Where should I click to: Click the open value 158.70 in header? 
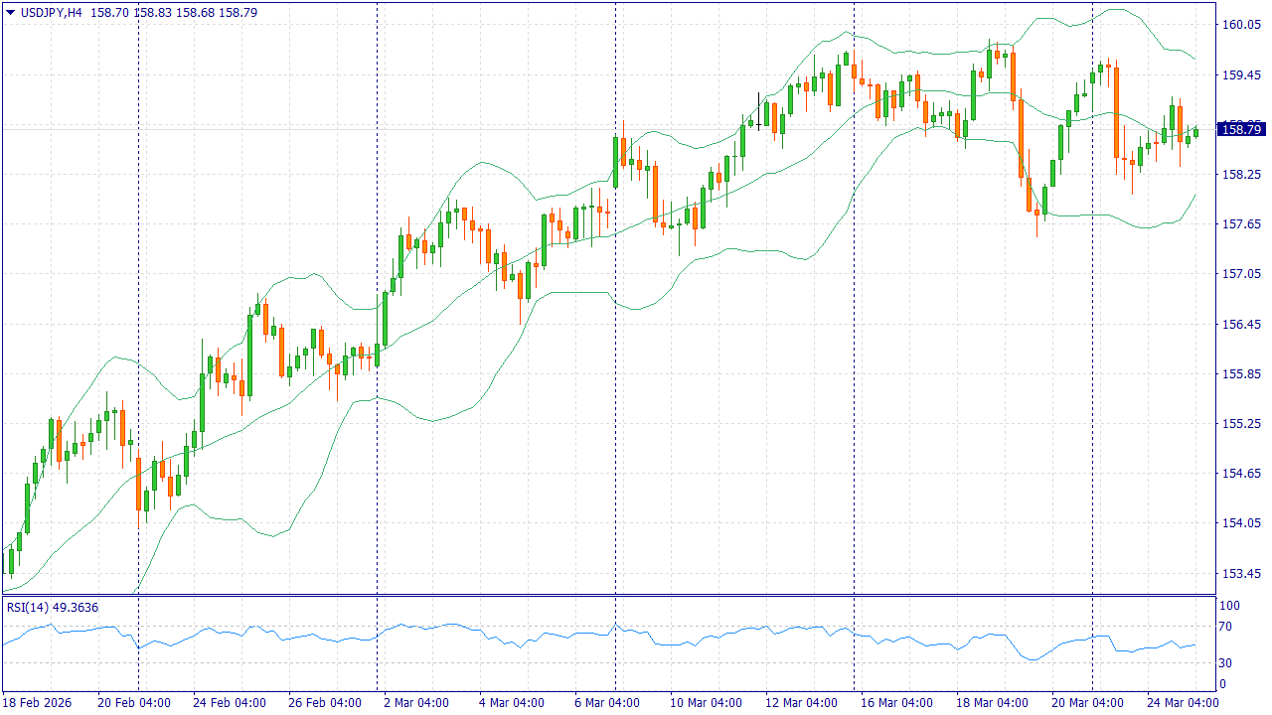[x=109, y=13]
